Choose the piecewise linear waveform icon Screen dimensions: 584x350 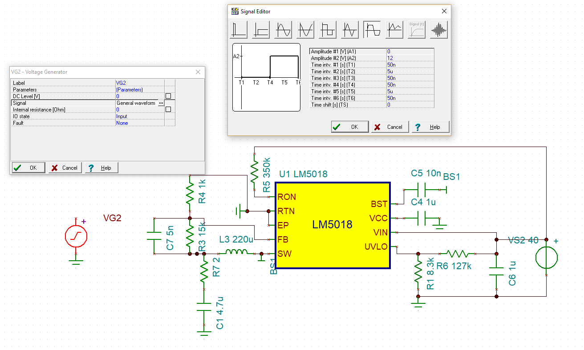point(394,30)
